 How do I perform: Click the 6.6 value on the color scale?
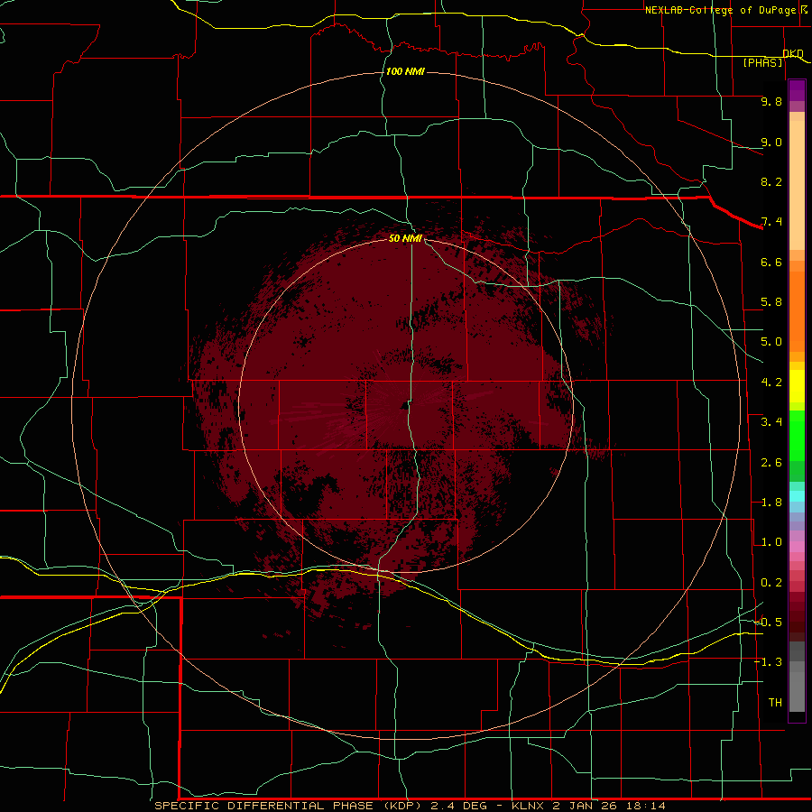pos(771,262)
